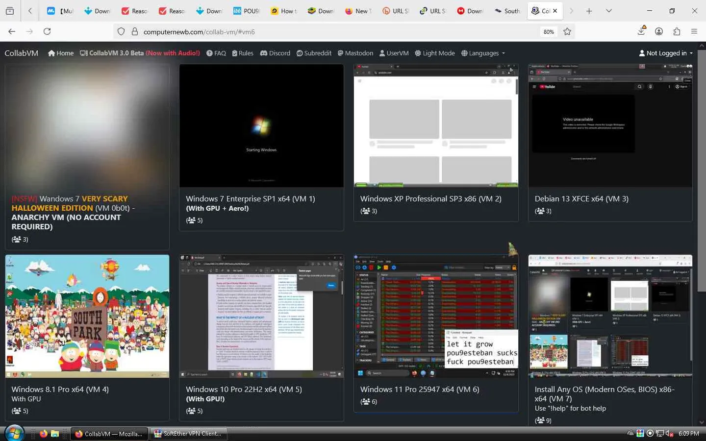
Task: Open the browser extensions puzzle icon
Action: (677, 31)
